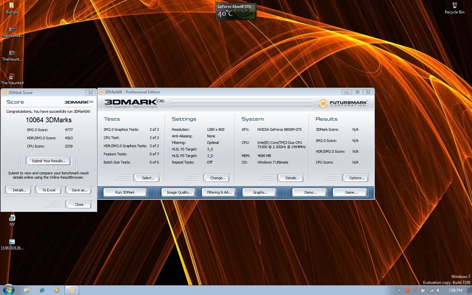Click the Show Desktop strip by the clock
This screenshot has width=472, height=295.
coord(470,290)
